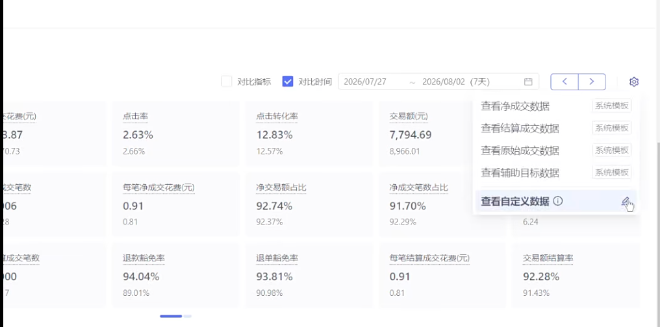This screenshot has width=660, height=327.
Task: Click info icon beside 查看自定义数据
Action: (x=558, y=201)
